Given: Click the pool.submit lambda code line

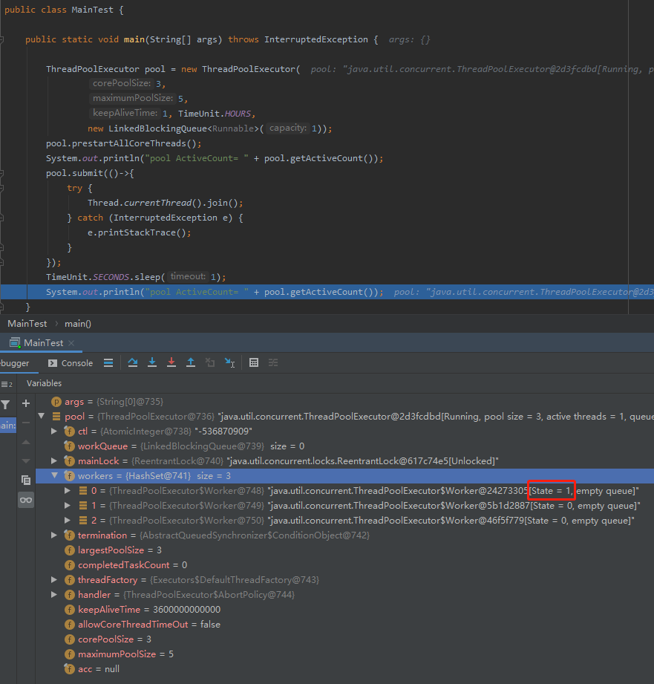Looking at the screenshot, I should point(90,173).
